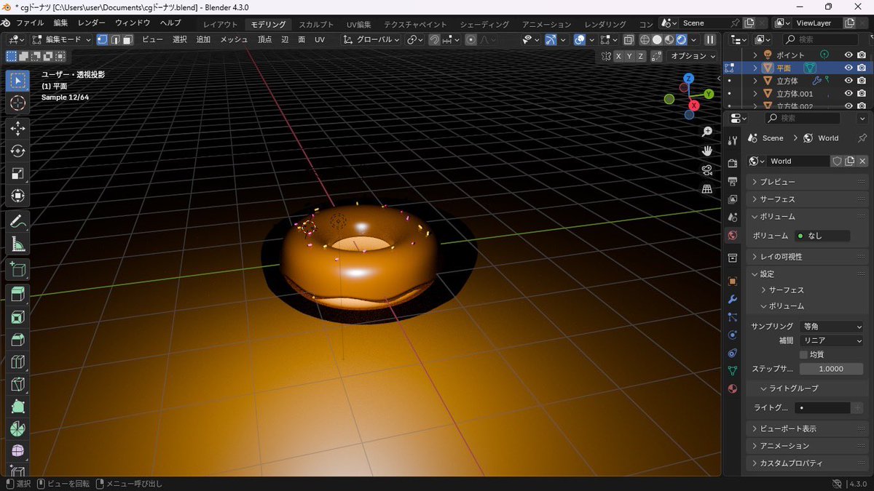The height and width of the screenshot is (491, 874).
Task: Select the Rotate tool
Action: point(18,151)
